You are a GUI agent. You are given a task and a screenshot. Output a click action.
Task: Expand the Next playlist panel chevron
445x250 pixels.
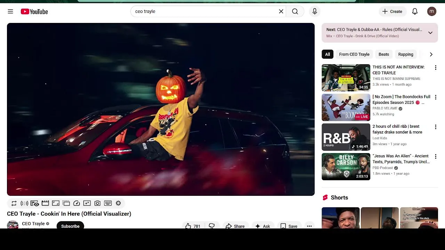430,33
